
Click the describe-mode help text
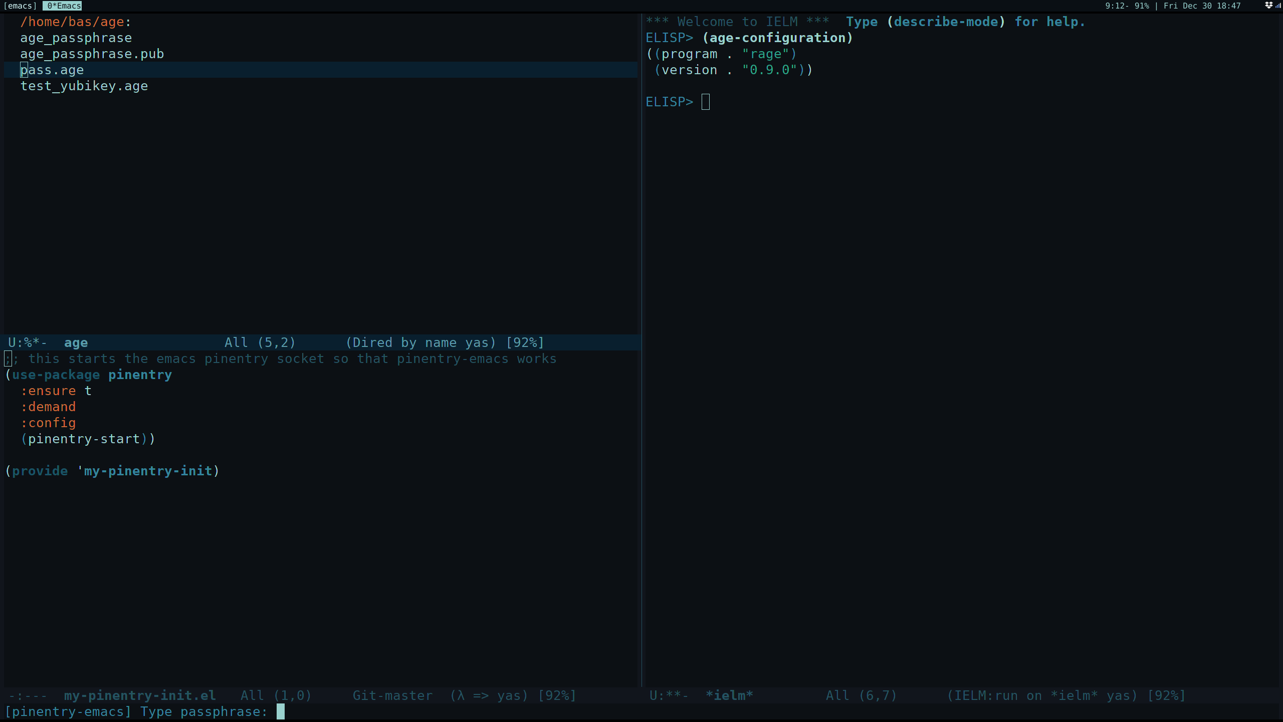point(945,22)
